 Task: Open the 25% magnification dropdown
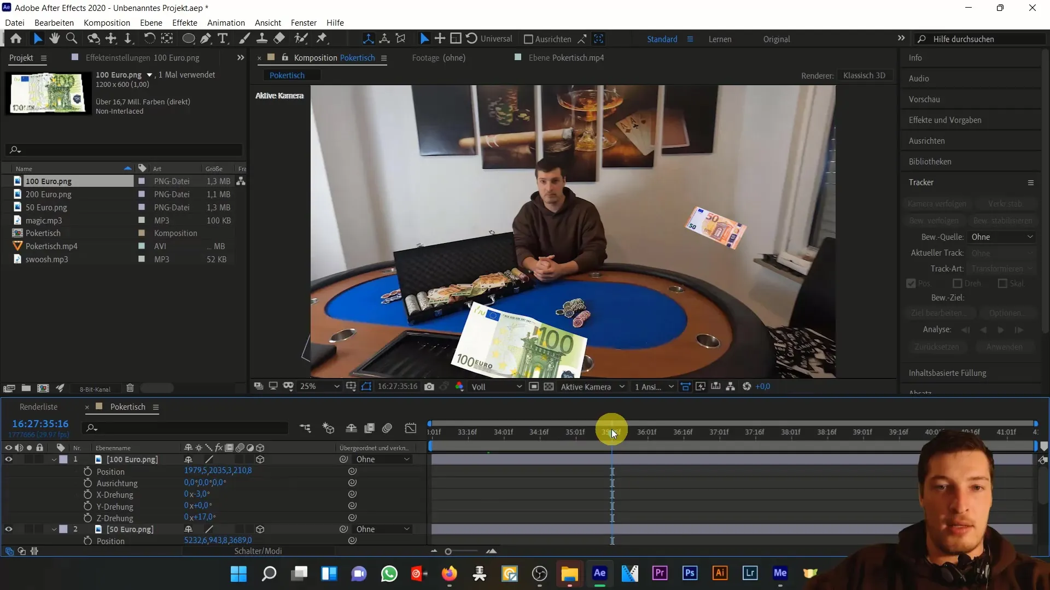[x=319, y=387]
